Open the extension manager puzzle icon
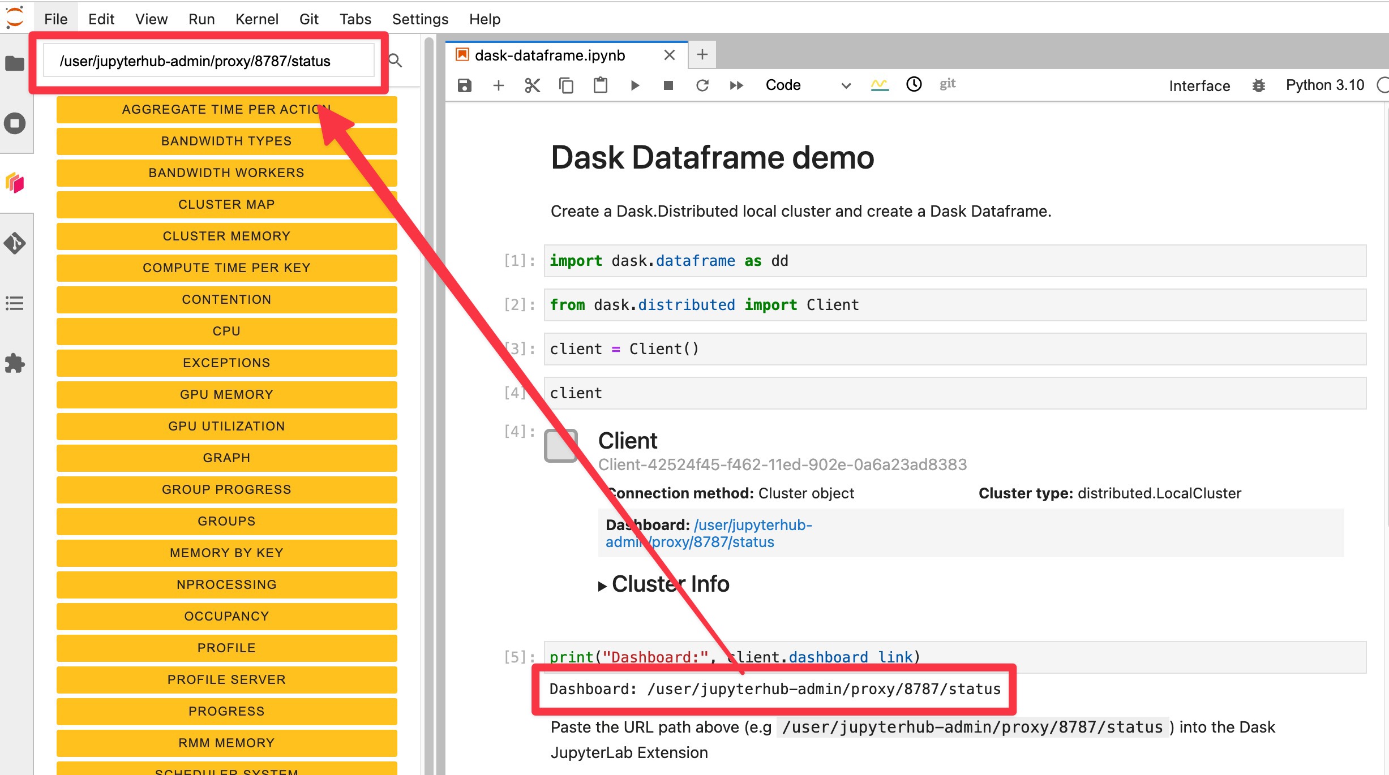Screen dimensions: 1389x775 (x=15, y=363)
